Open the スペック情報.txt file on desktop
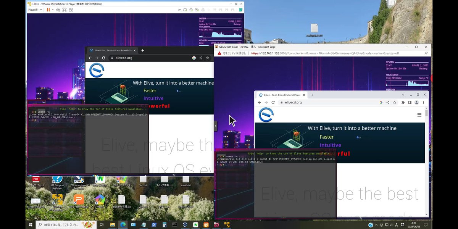The height and width of the screenshot is (229, 458). pyautogui.click(x=164, y=181)
